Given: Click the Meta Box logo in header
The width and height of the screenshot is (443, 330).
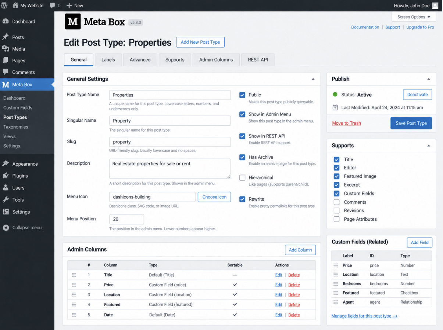Looking at the screenshot, I should tap(73, 22).
